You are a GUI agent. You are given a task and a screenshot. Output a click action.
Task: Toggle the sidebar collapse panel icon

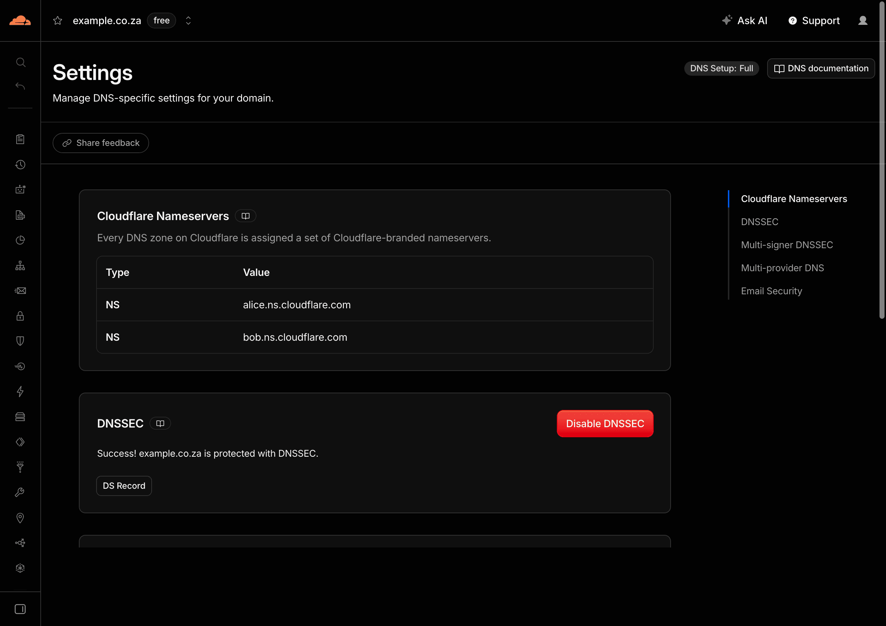pyautogui.click(x=21, y=609)
